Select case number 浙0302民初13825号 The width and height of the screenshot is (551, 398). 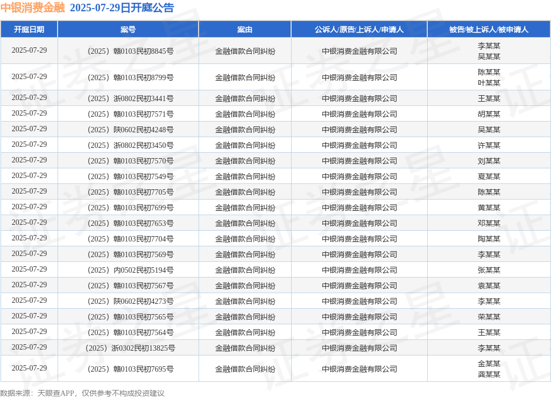130,348
